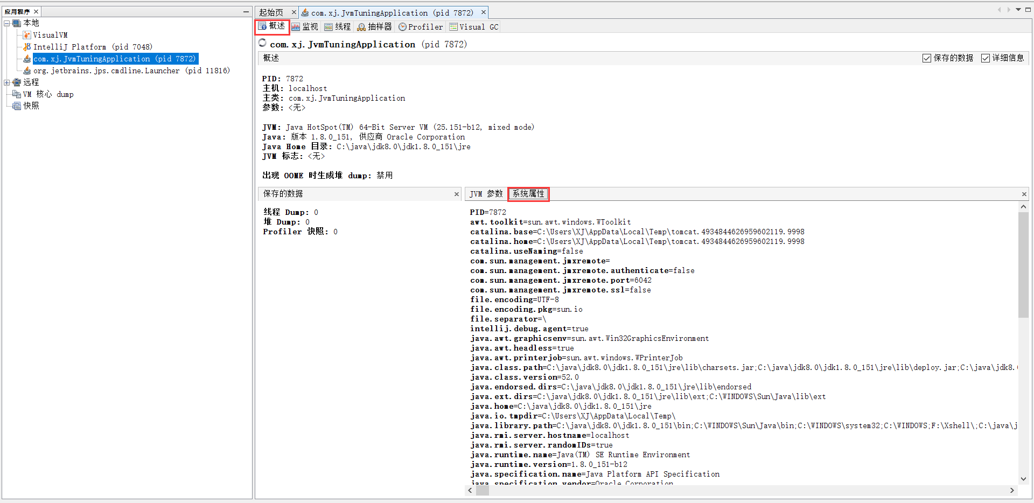Click the 快照 snapshots node
This screenshot has height=503, width=1034.
tap(31, 106)
